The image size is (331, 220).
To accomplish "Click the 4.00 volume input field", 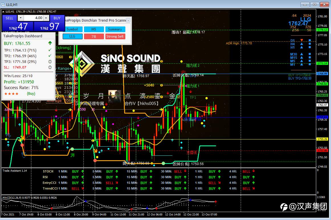I will point(33,18).
